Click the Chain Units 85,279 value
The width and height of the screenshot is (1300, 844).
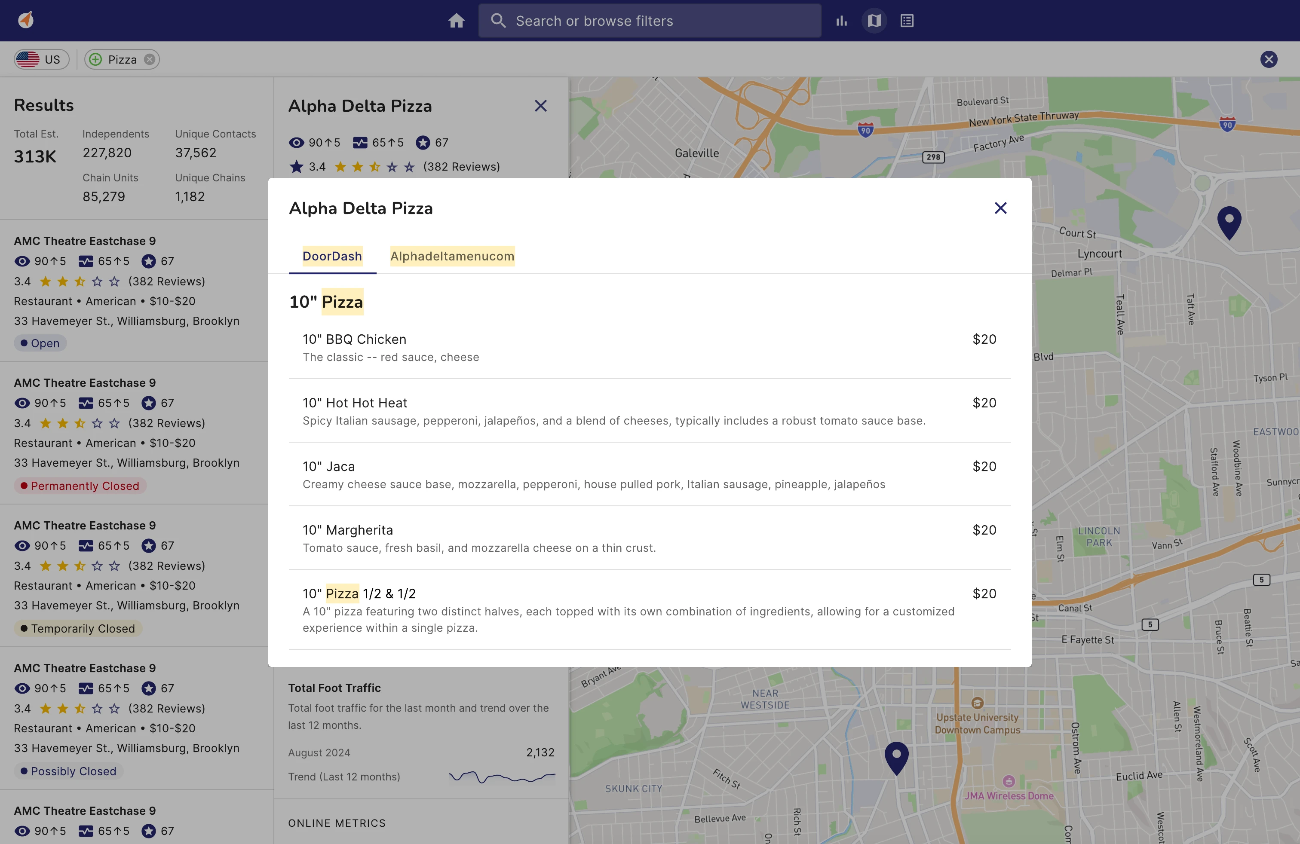[x=104, y=196]
